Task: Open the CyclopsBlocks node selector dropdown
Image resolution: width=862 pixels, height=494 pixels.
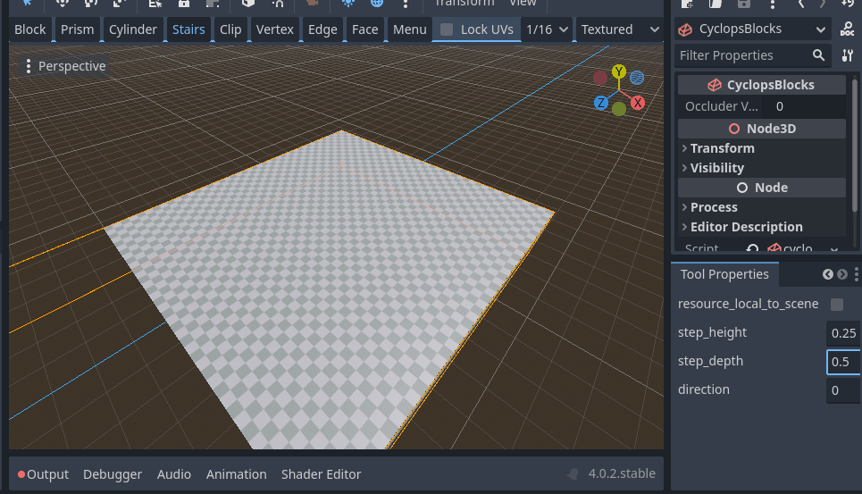Action: point(751,29)
